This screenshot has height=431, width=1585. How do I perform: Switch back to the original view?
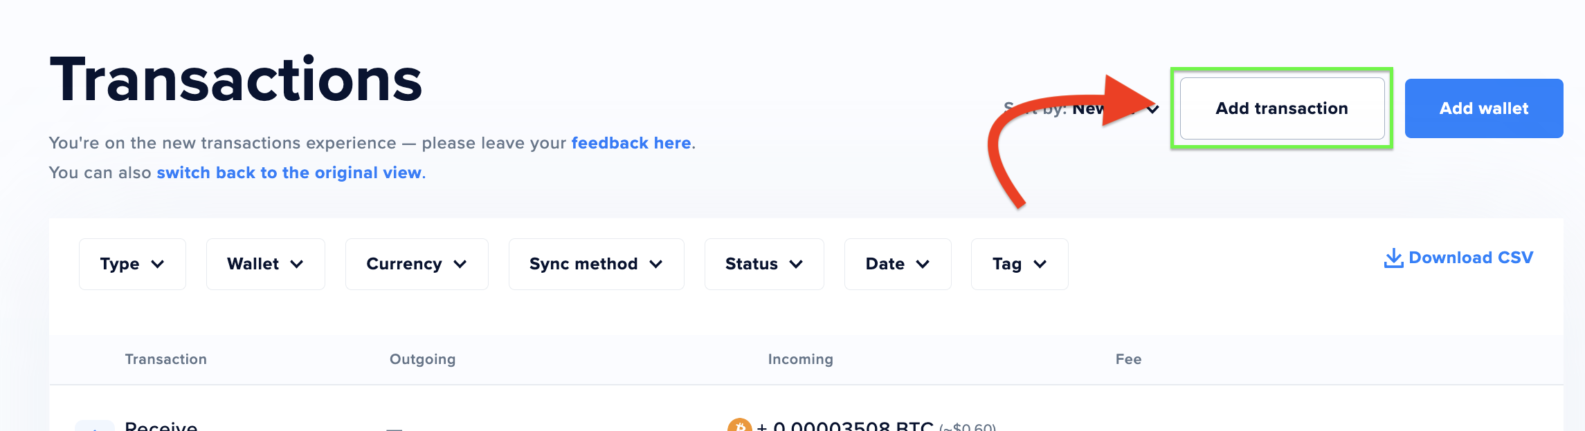[x=289, y=173]
